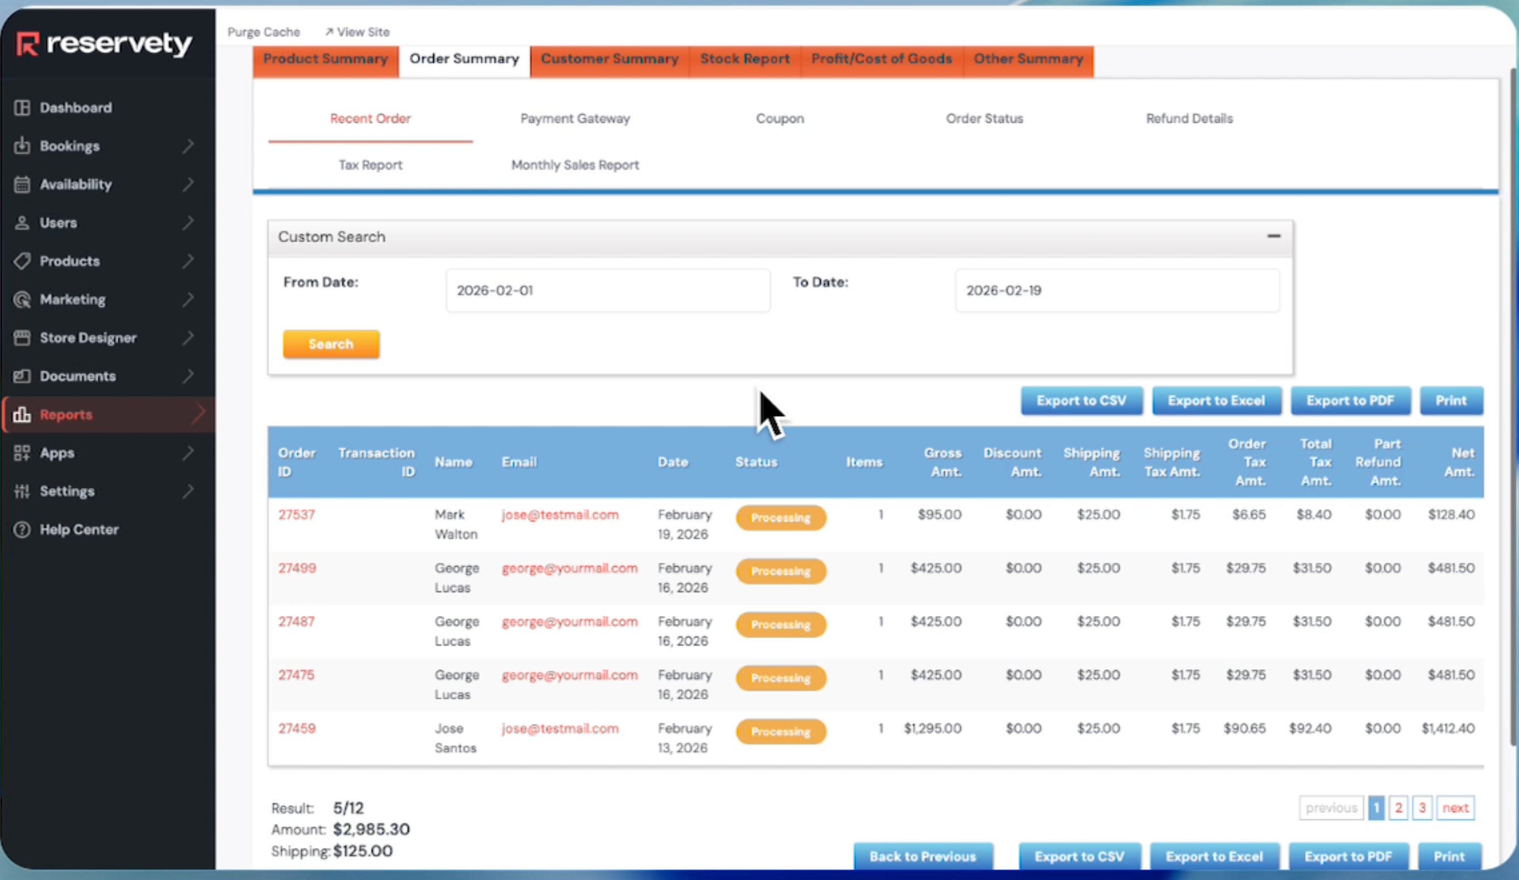Click the Marketing target icon
1519x880 pixels.
point(22,299)
